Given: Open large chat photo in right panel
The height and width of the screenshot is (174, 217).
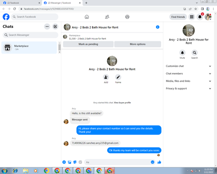Looking at the screenshot, I should coord(188,30).
